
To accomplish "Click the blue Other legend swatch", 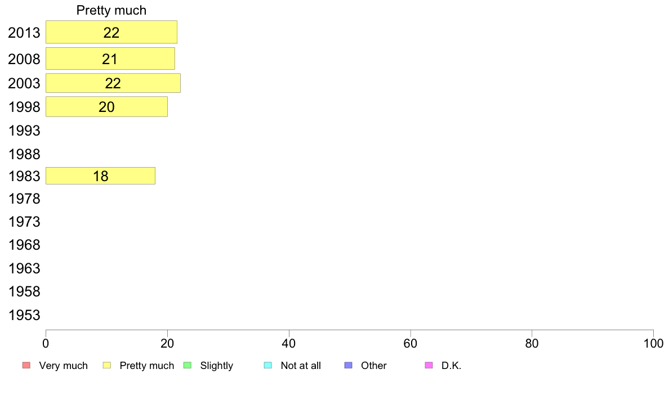I will 349,366.
